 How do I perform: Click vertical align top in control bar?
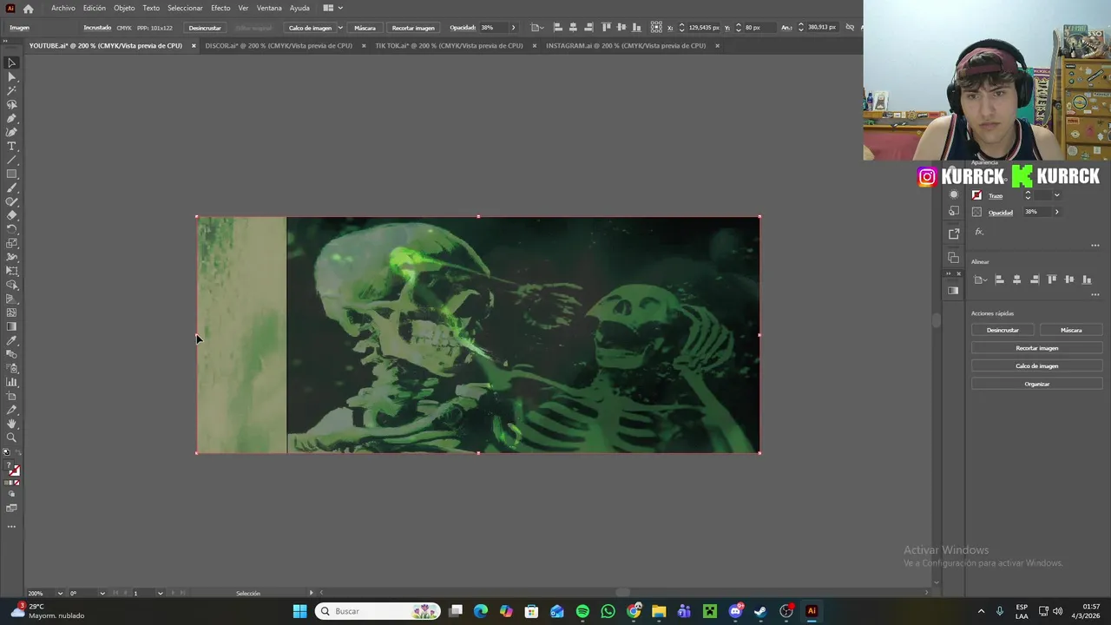point(606,28)
